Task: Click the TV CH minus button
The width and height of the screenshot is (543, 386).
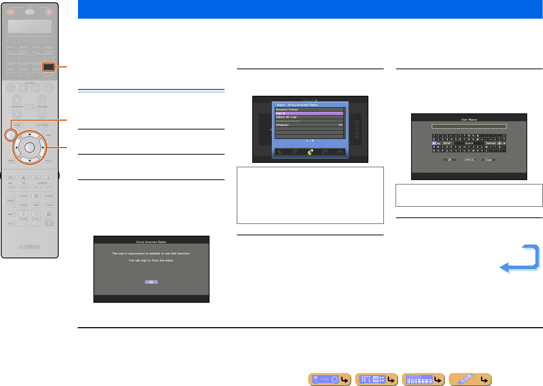Action: (36, 223)
